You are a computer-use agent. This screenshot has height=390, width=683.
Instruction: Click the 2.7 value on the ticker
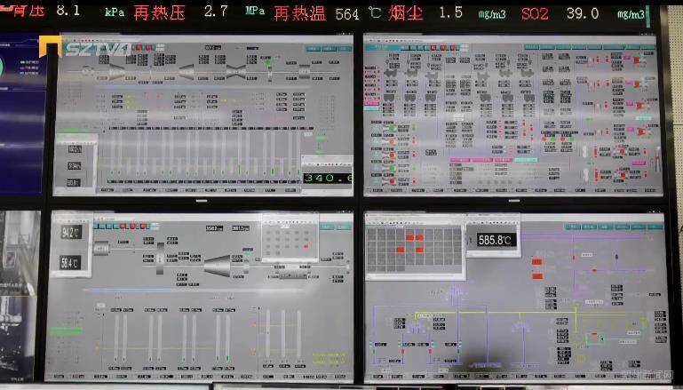point(216,12)
